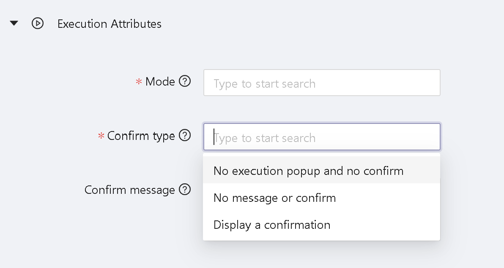504x268 pixels.
Task: Click the Execution Attributes heading text
Action: tap(109, 24)
